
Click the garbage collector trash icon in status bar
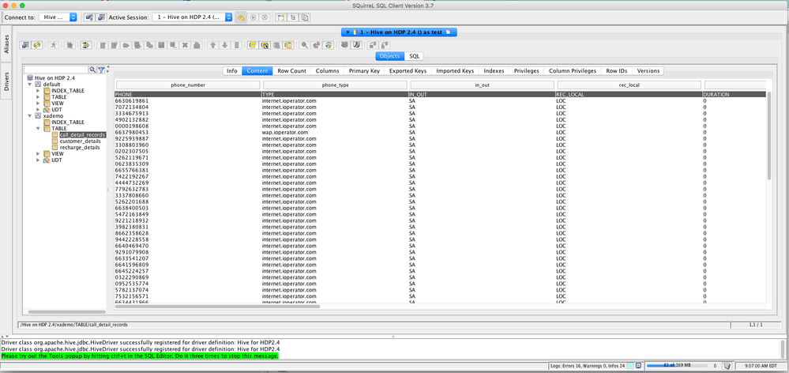click(728, 366)
